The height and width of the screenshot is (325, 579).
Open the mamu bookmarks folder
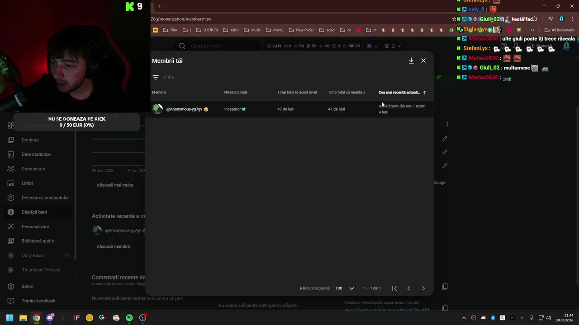275,30
